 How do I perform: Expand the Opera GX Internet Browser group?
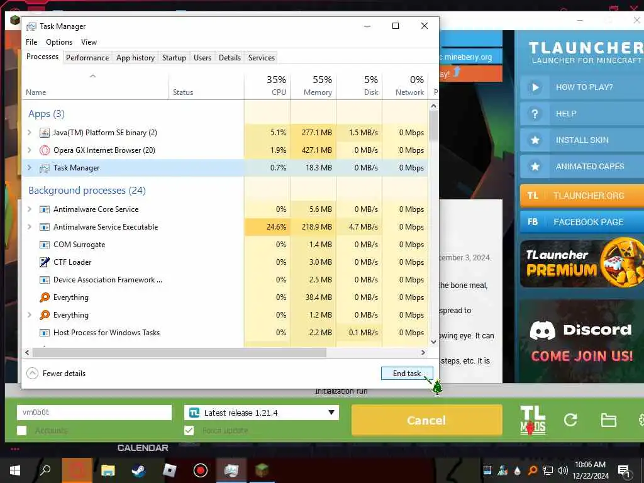[29, 150]
